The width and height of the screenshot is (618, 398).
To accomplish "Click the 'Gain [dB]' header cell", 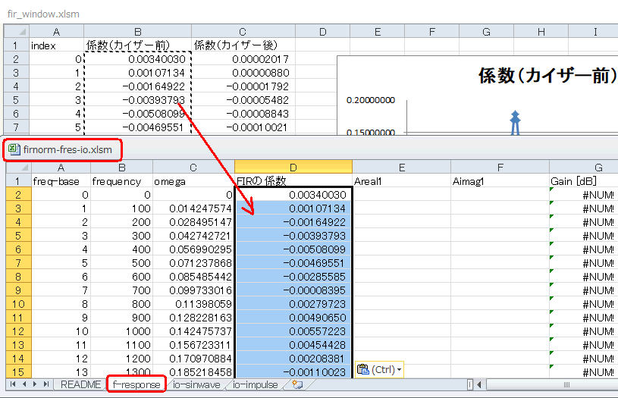I will click(x=584, y=181).
